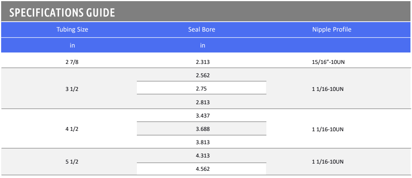Image resolution: width=412 pixels, height=178 pixels.
Task: Select the 3.437 seal bore value
Action: point(203,116)
